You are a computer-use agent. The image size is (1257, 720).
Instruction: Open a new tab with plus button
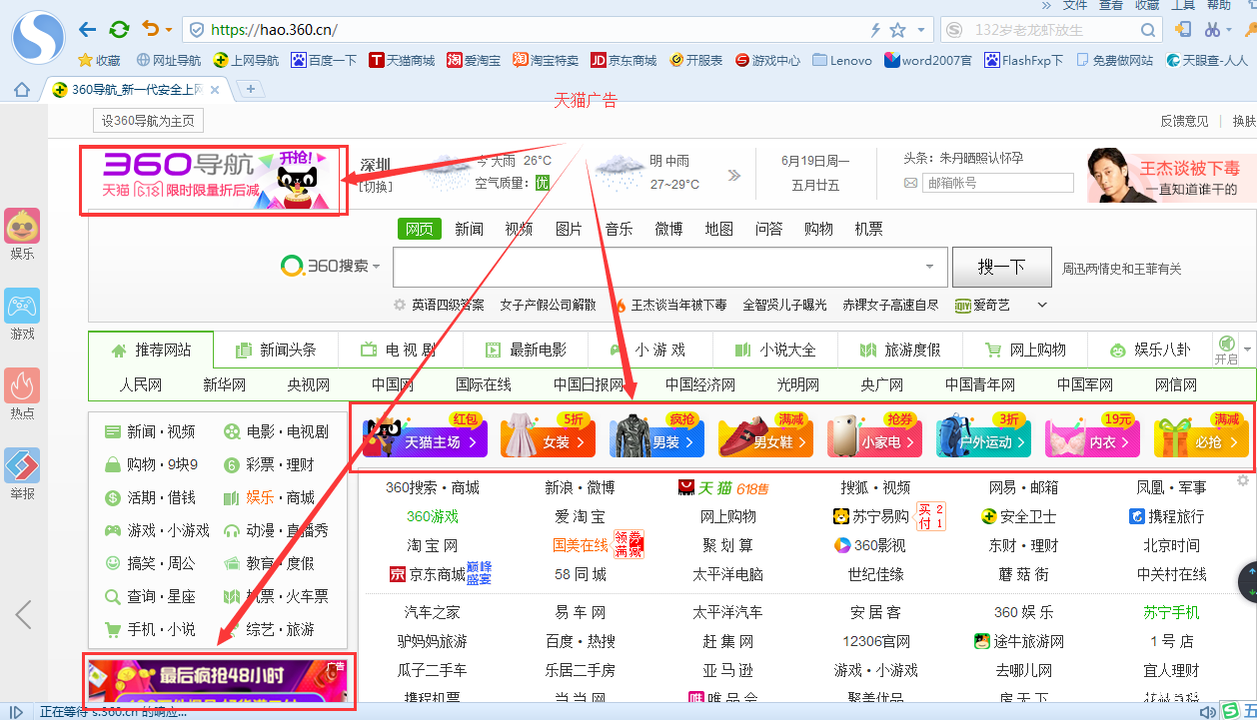(x=249, y=89)
